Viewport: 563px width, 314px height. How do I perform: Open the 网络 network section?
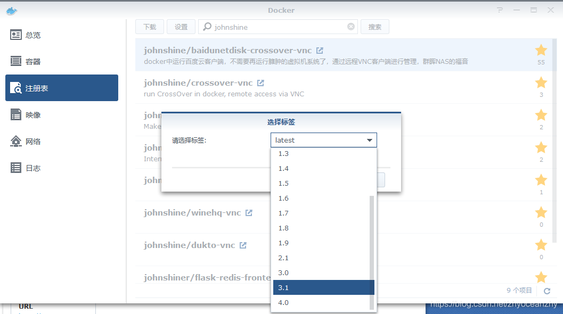(x=62, y=142)
